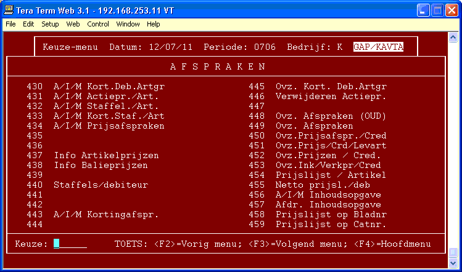The height and width of the screenshot is (272, 462).
Task: Select option 430 A/I/M Kort.Deb.Artgr
Action: click(96, 86)
